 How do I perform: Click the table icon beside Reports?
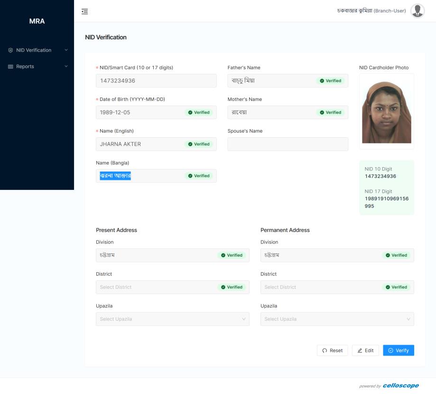[x=10, y=67]
